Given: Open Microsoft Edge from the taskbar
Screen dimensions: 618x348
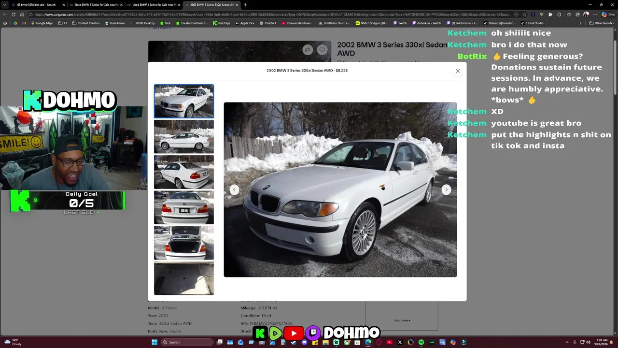Looking at the screenshot, I should 368,342.
